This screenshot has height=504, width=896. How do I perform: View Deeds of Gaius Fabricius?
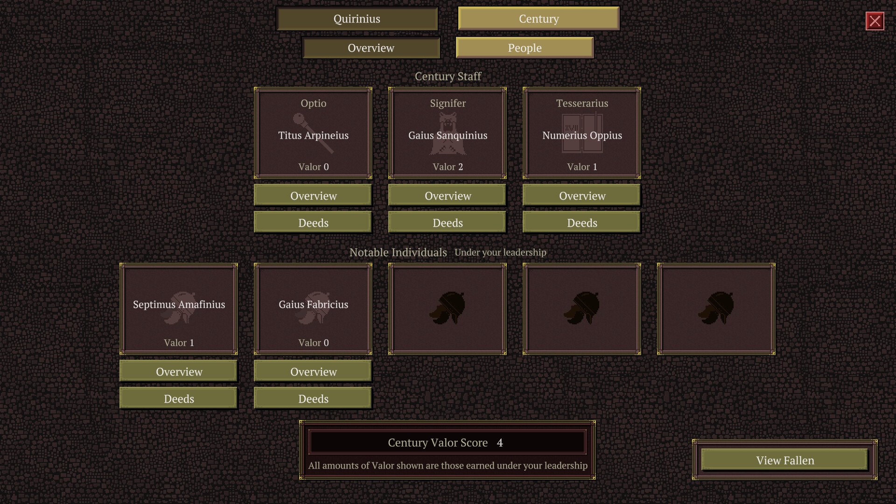click(313, 399)
